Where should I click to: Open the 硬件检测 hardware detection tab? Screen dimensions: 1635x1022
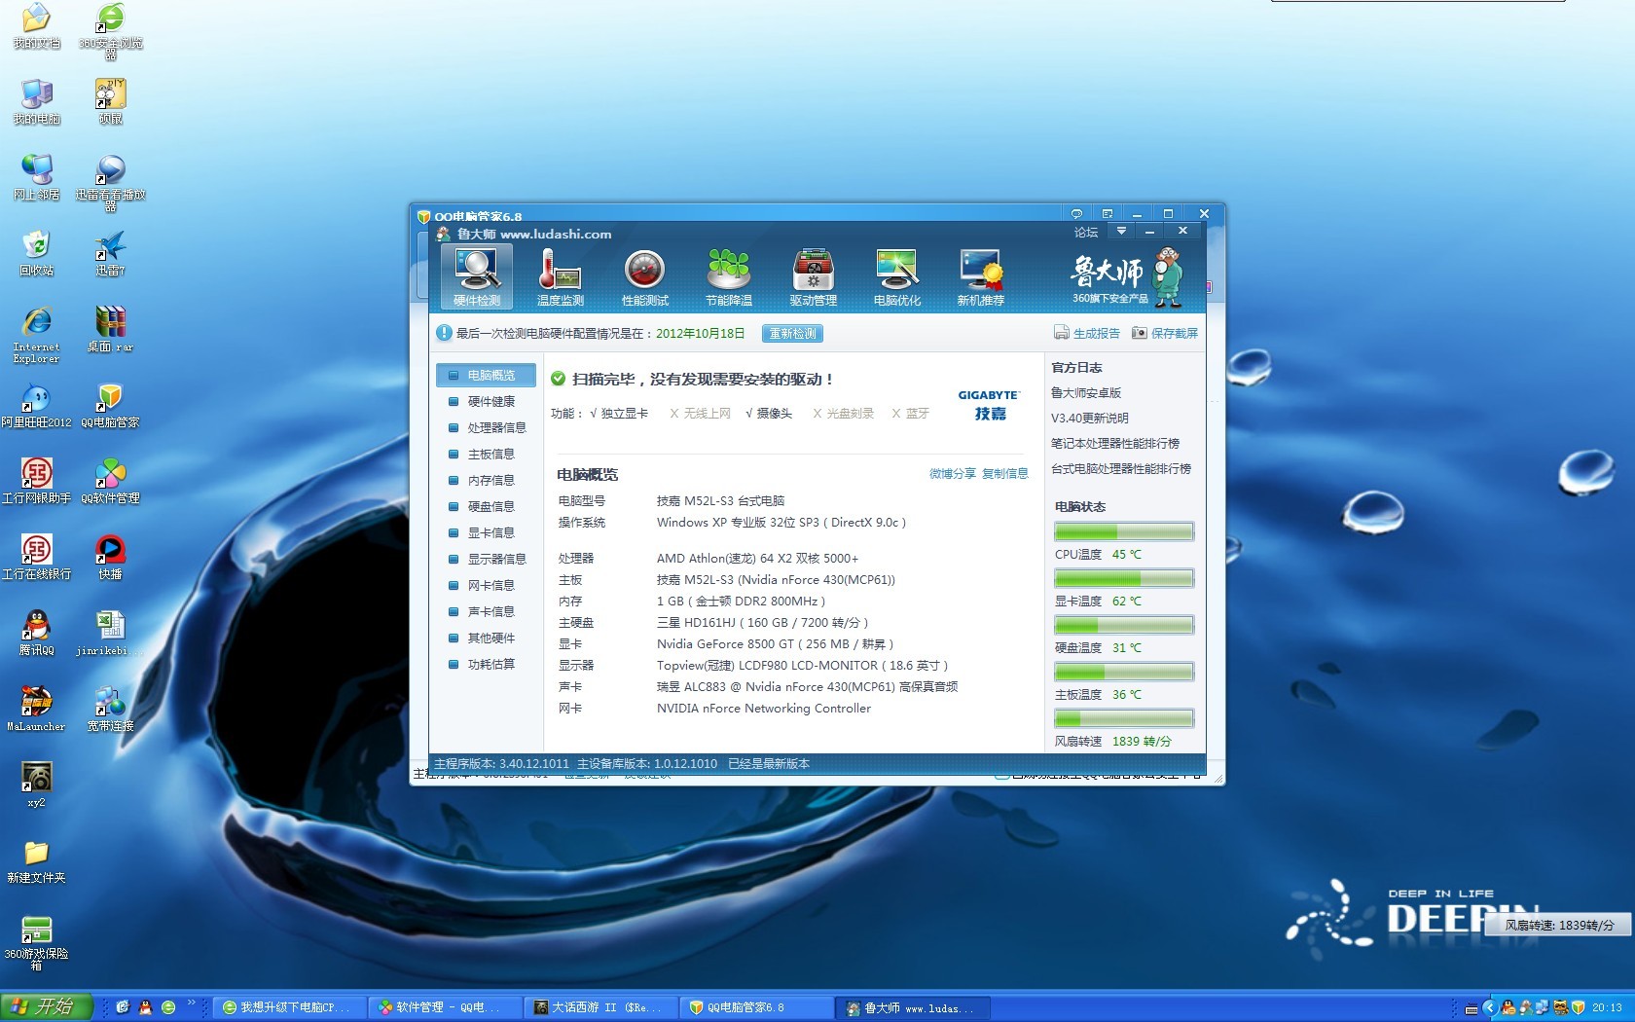tap(477, 277)
